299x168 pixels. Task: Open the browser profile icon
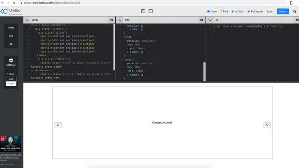coord(291,3)
